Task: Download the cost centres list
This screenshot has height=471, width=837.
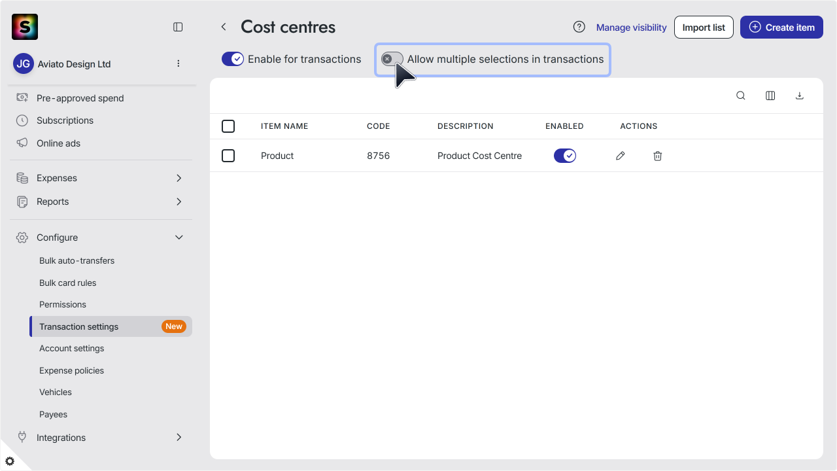Action: [x=799, y=96]
